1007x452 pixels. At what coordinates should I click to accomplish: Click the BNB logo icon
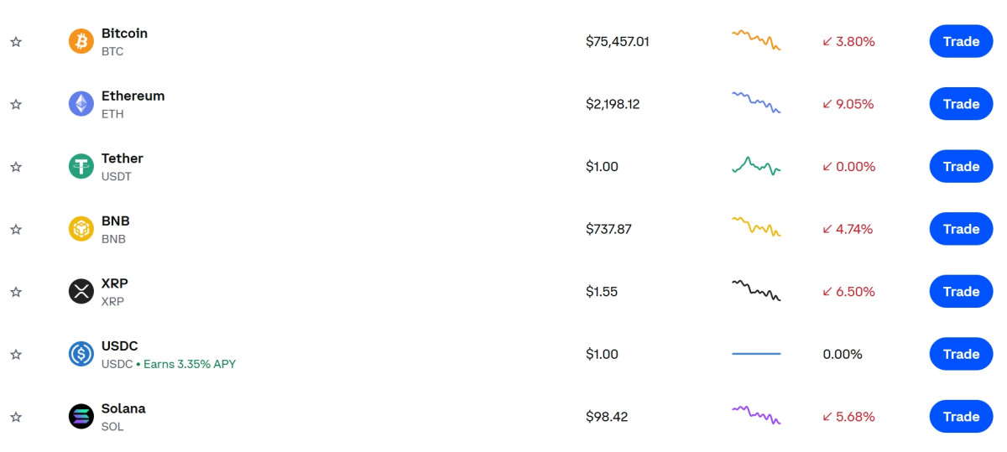[x=81, y=229]
